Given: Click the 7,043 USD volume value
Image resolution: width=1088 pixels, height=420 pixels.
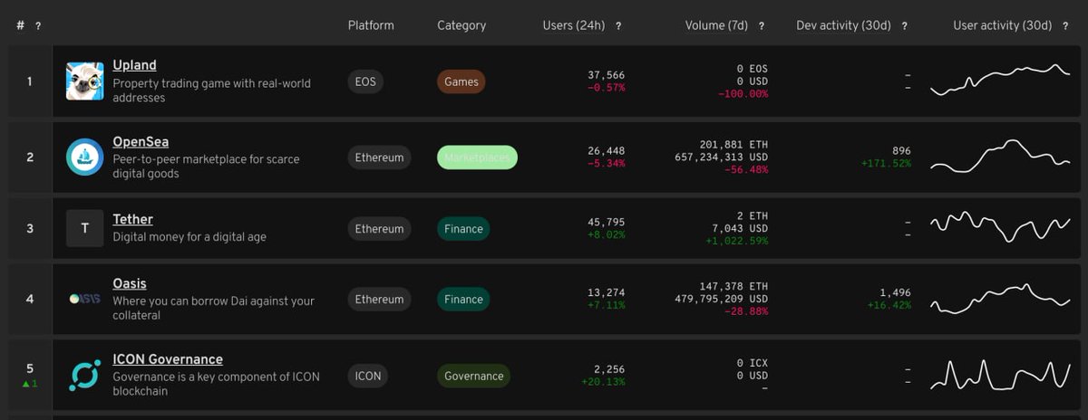Looking at the screenshot, I should click(741, 228).
